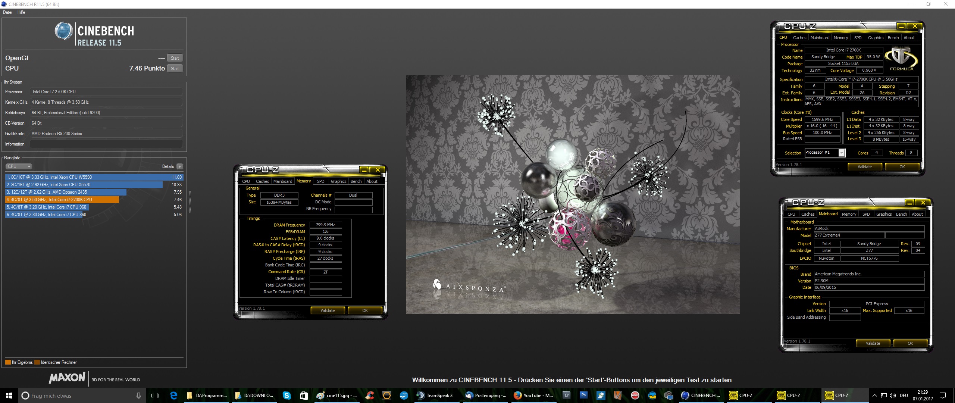Launch Lightroom from the taskbar
Screen dimensions: 955x403
pyautogui.click(x=566, y=395)
